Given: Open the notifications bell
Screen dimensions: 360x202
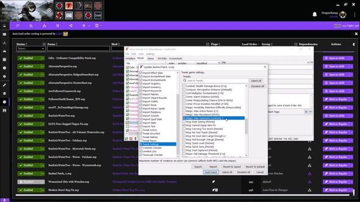Looking at the screenshot, I should pyautogui.click(x=315, y=15).
